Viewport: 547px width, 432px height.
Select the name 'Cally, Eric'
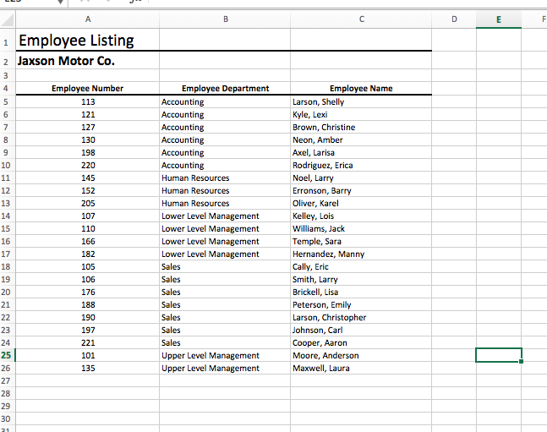[310, 266]
